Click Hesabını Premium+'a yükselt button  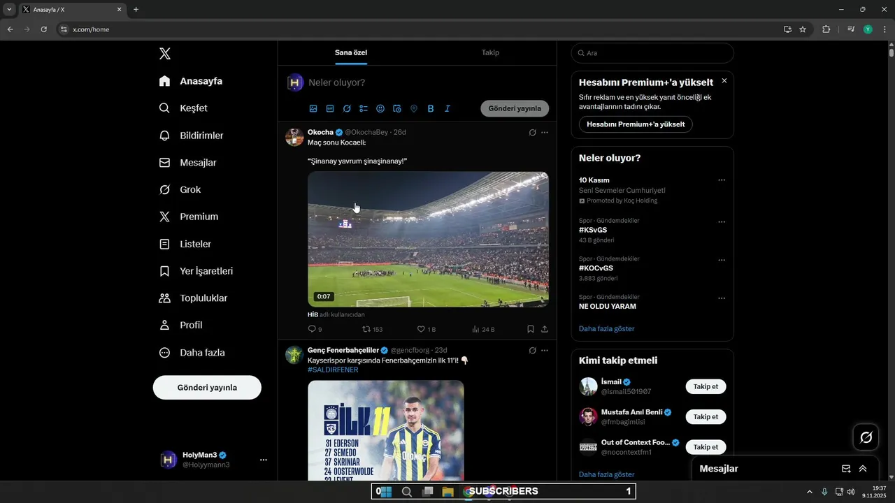tap(636, 124)
